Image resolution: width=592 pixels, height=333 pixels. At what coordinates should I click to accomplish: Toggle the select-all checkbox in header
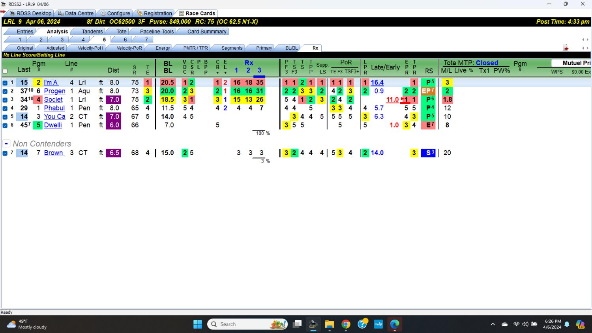coord(5,71)
